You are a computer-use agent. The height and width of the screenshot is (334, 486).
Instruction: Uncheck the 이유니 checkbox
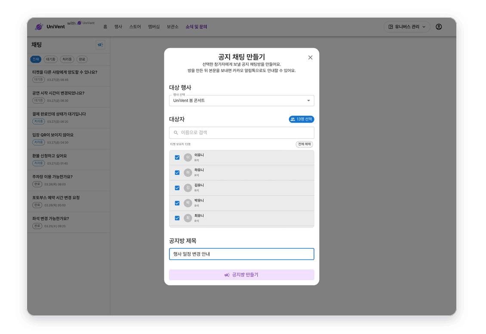tap(177, 158)
